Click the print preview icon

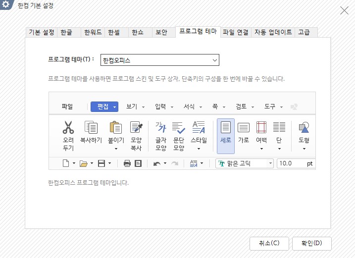point(138,163)
